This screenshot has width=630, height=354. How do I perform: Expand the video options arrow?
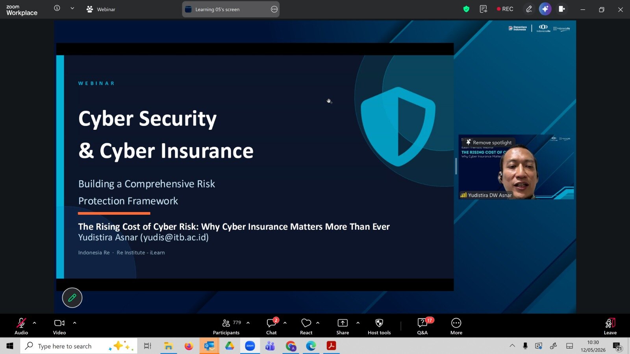74,323
